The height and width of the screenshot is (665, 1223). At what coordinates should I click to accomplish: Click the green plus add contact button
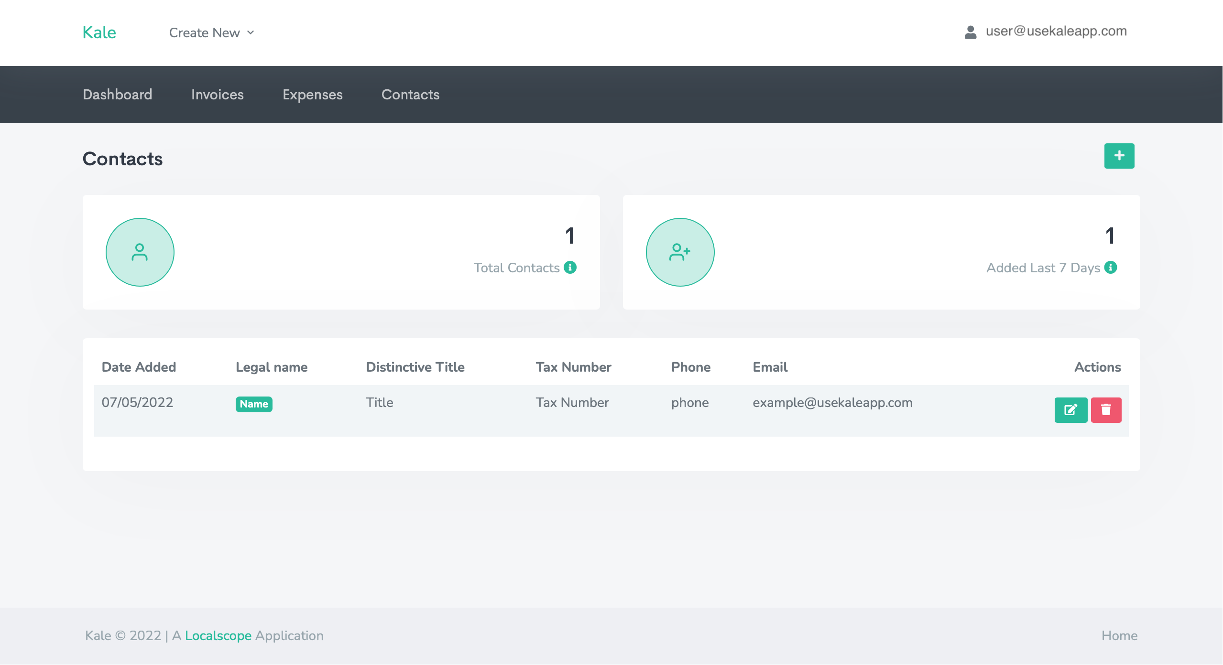point(1119,156)
